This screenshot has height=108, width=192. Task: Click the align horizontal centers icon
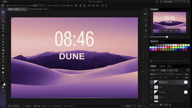pyautogui.click(x=80, y=6)
